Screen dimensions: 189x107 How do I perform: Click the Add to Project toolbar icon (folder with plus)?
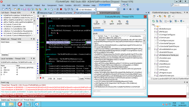tap(37, 9)
